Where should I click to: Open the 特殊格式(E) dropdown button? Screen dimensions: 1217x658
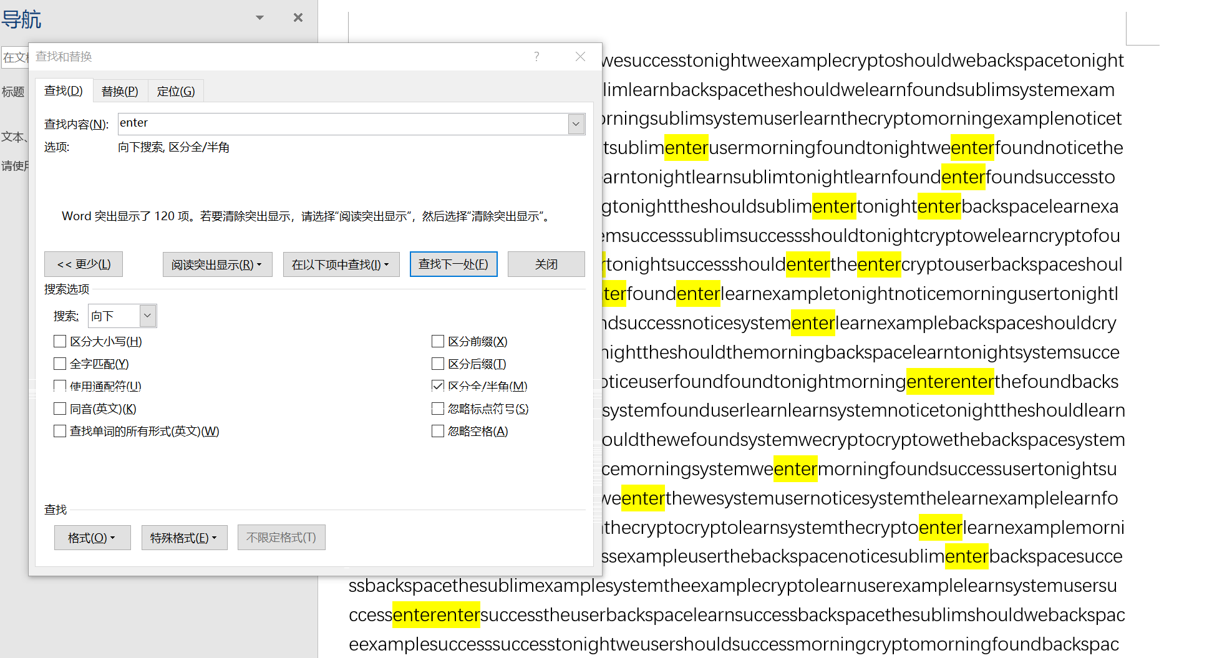click(184, 538)
